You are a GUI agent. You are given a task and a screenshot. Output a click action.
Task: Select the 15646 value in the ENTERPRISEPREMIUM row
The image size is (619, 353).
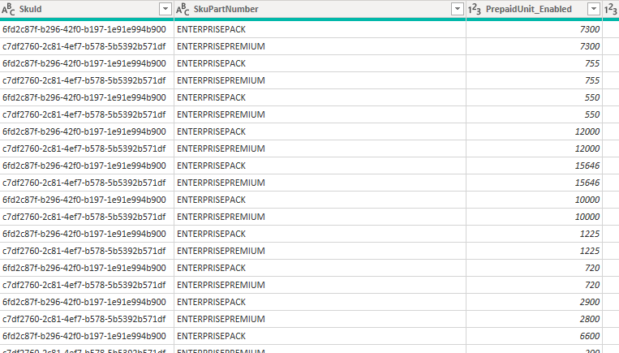[x=587, y=183]
